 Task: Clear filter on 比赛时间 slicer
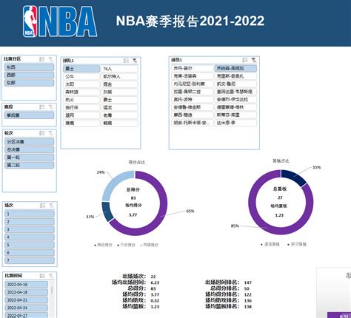pyautogui.click(x=51, y=276)
